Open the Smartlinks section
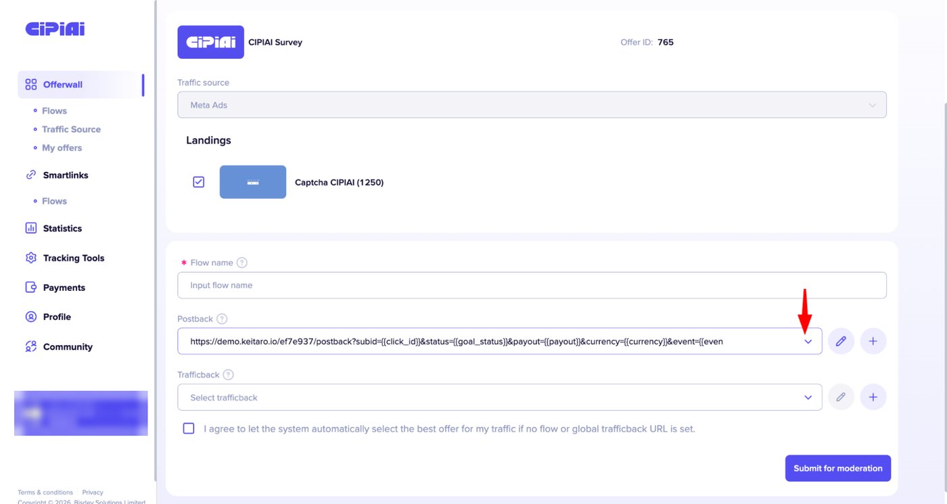 [66, 175]
